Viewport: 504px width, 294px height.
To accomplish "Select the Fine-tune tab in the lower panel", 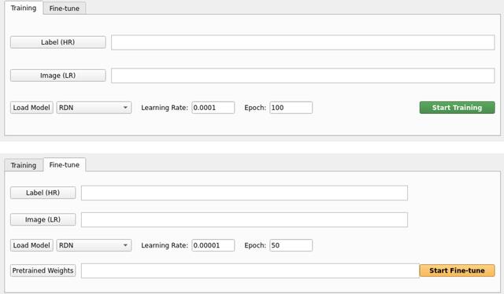I will (x=65, y=164).
